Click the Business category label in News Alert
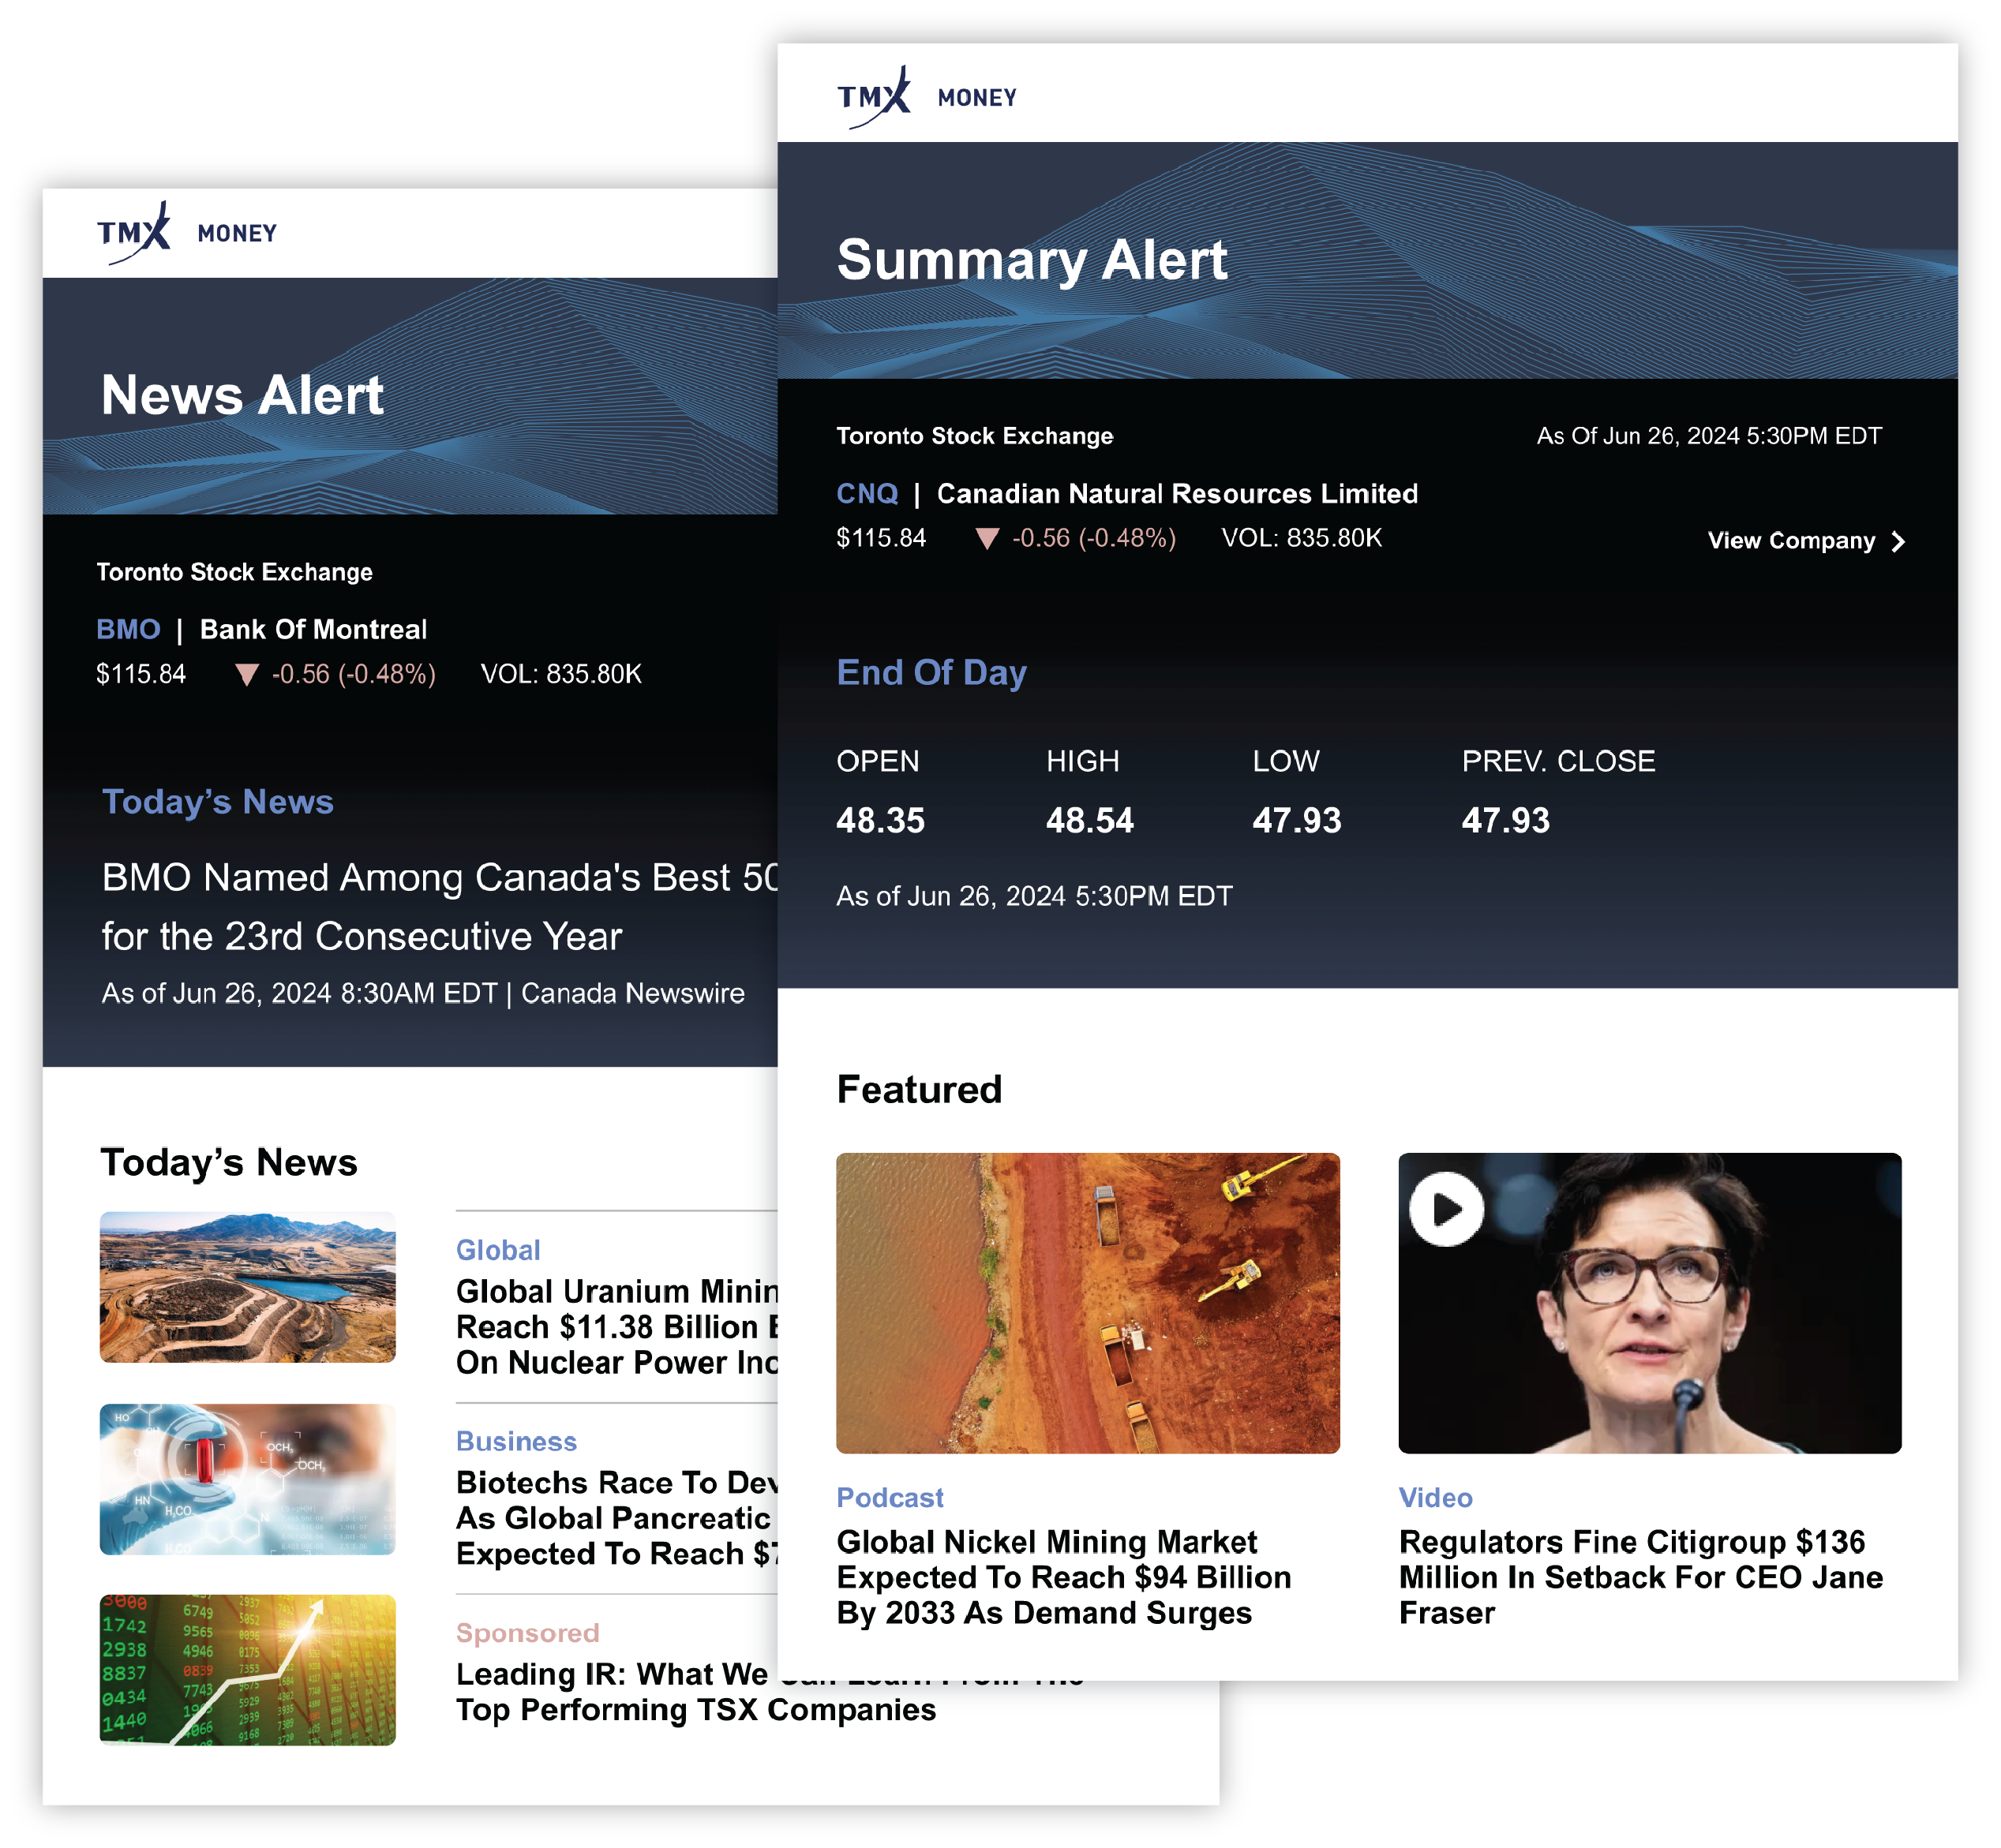 516,1441
